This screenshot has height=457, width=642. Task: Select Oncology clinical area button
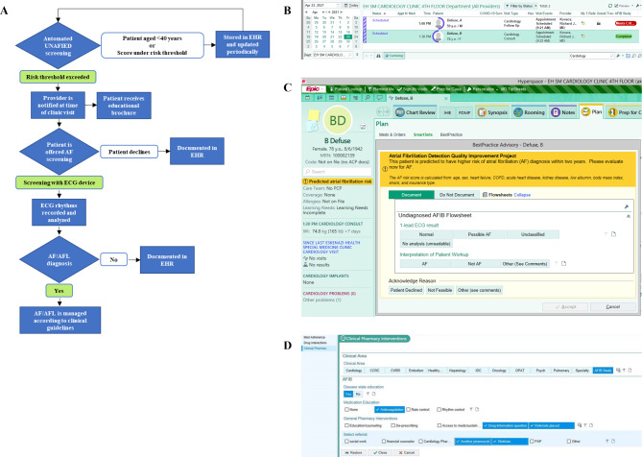coord(499,371)
